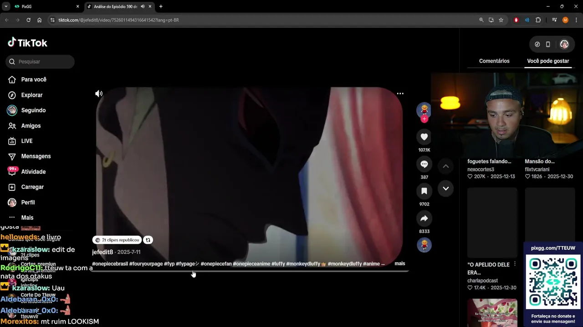Follow creator with plus badge
583x327 pixels.
(x=424, y=119)
